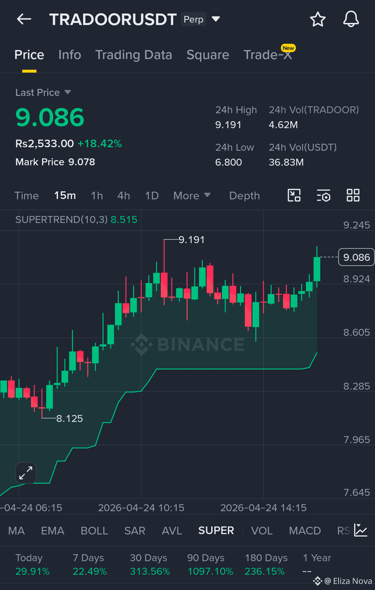Open the More timeframes dropdown
375x590 pixels.
point(192,196)
